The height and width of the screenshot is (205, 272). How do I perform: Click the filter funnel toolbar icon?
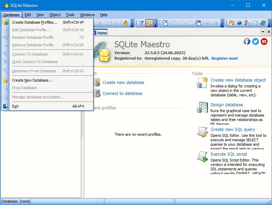(141, 23)
